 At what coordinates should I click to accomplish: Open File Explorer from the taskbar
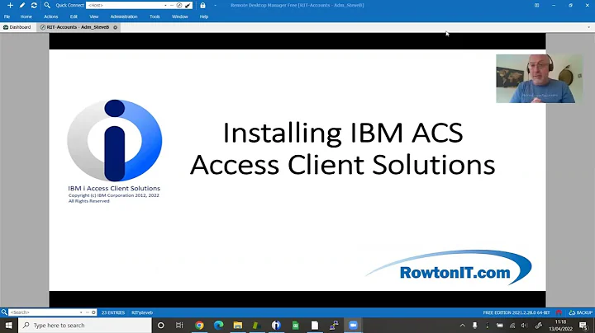pos(238,326)
